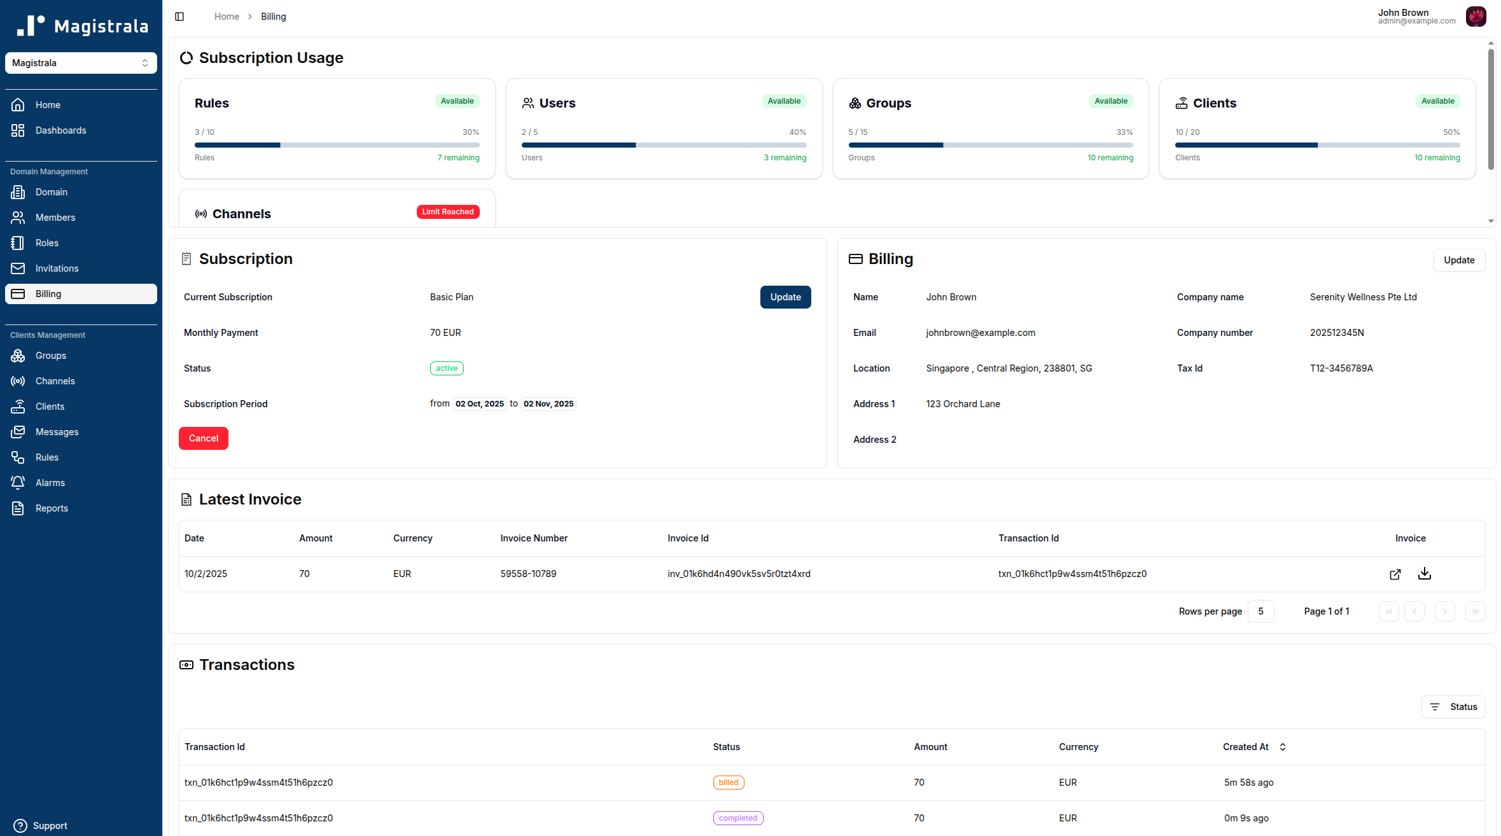
Task: Update the billing information
Action: [x=1459, y=260]
